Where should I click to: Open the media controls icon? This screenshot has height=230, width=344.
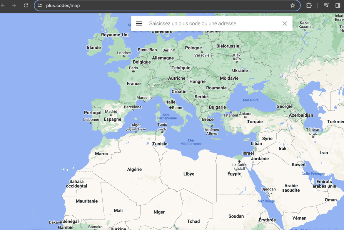326,5
